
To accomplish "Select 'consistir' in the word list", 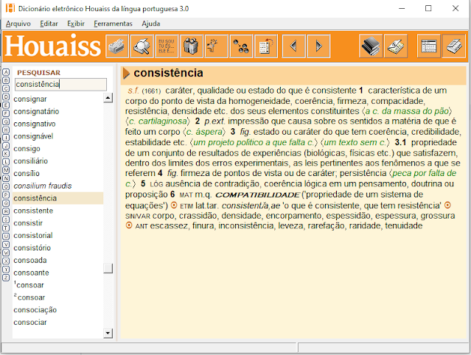I will point(28,223).
